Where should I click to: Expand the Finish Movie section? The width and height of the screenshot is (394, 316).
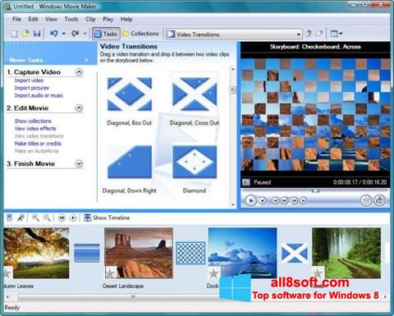79,163
